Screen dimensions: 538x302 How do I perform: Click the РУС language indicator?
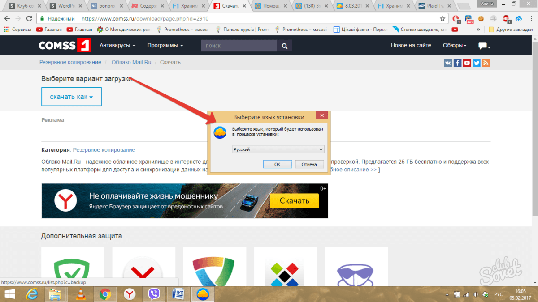tap(498, 294)
